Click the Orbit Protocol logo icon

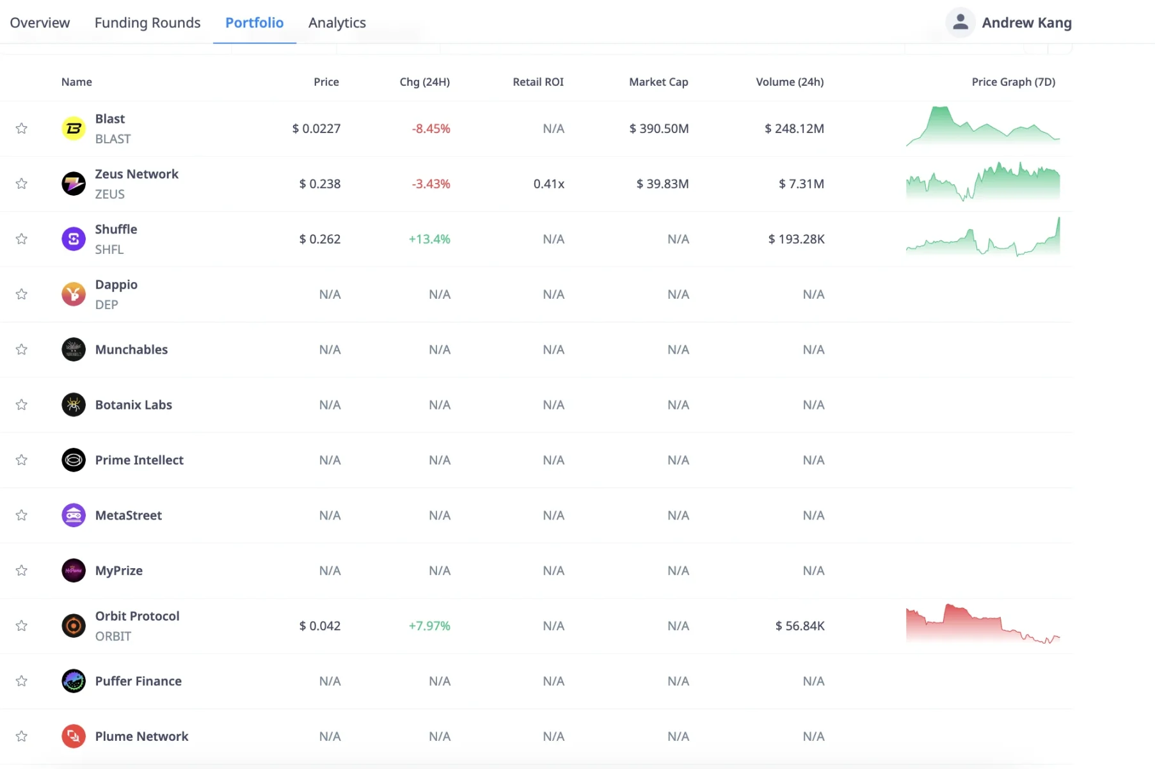pos(74,626)
